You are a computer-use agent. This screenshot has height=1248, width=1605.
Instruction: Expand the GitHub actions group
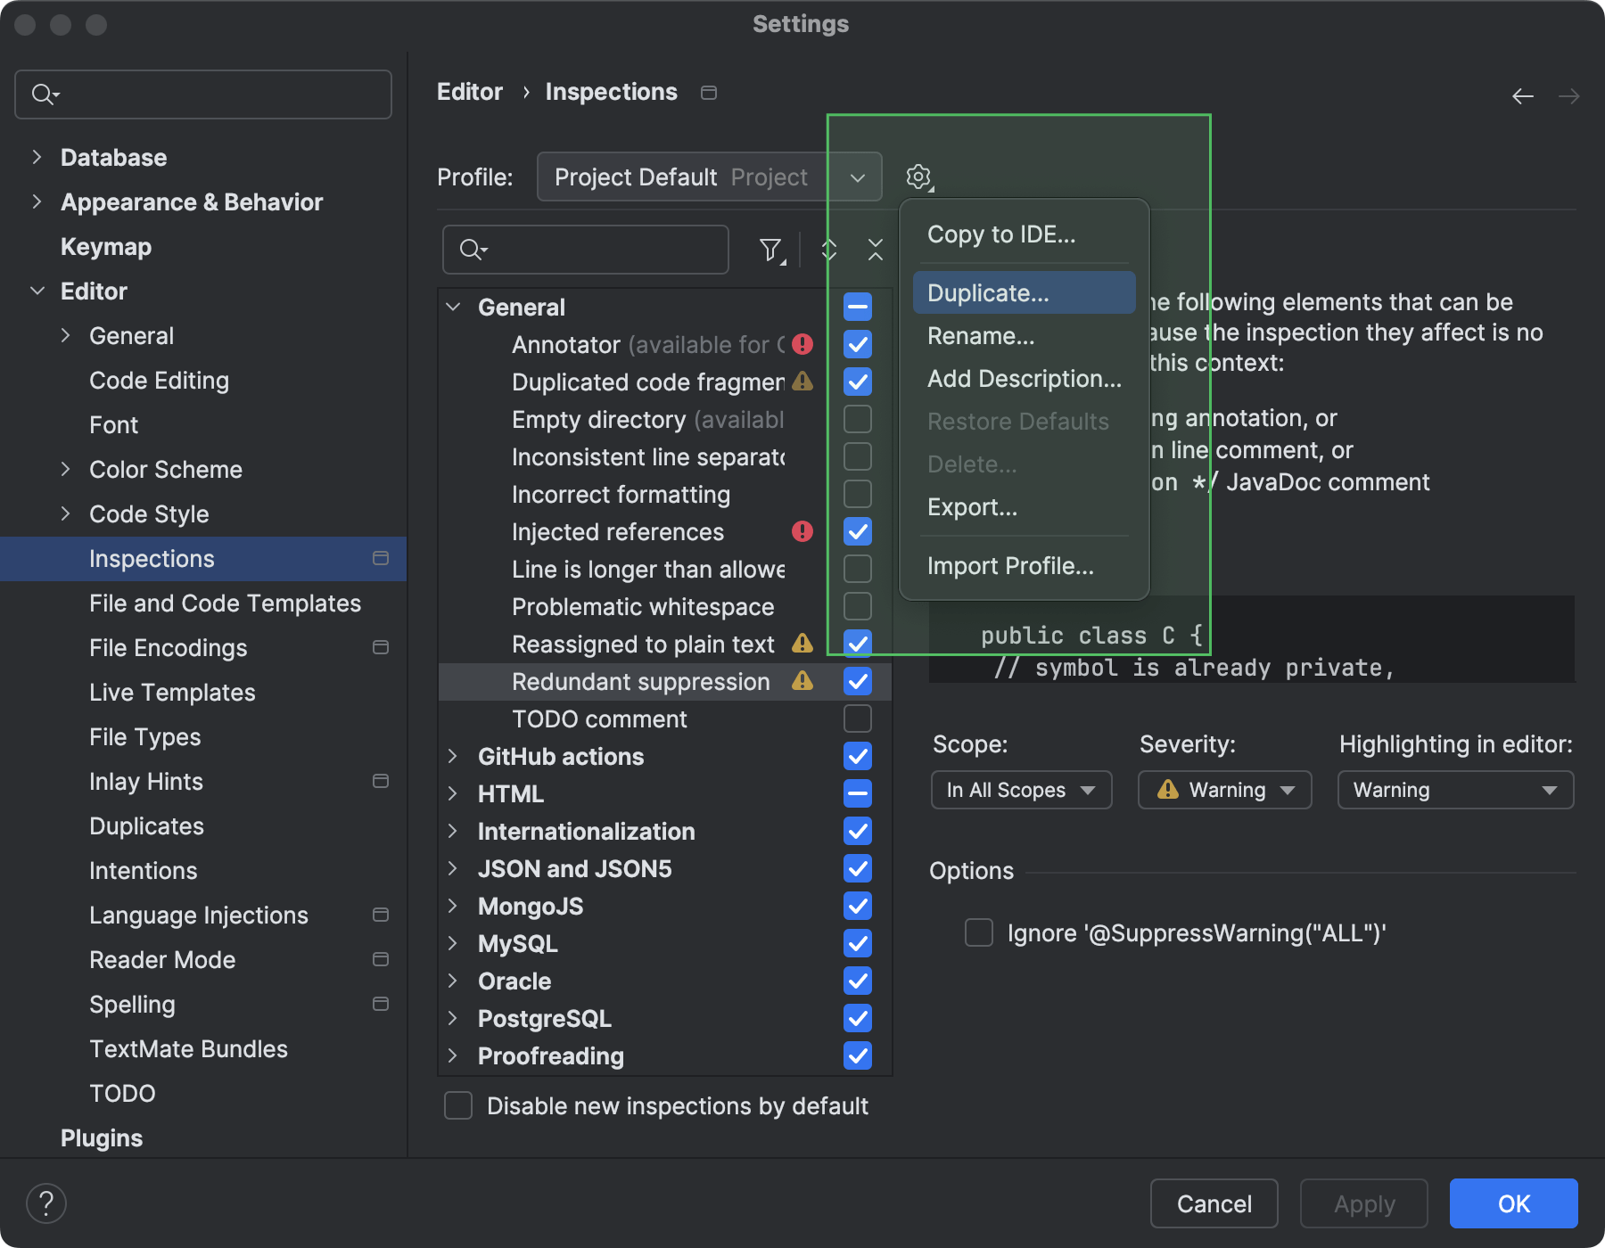point(453,756)
